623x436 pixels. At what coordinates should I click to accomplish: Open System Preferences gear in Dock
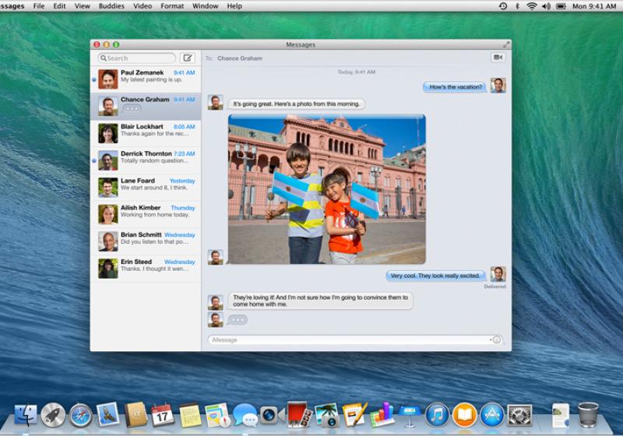(519, 416)
